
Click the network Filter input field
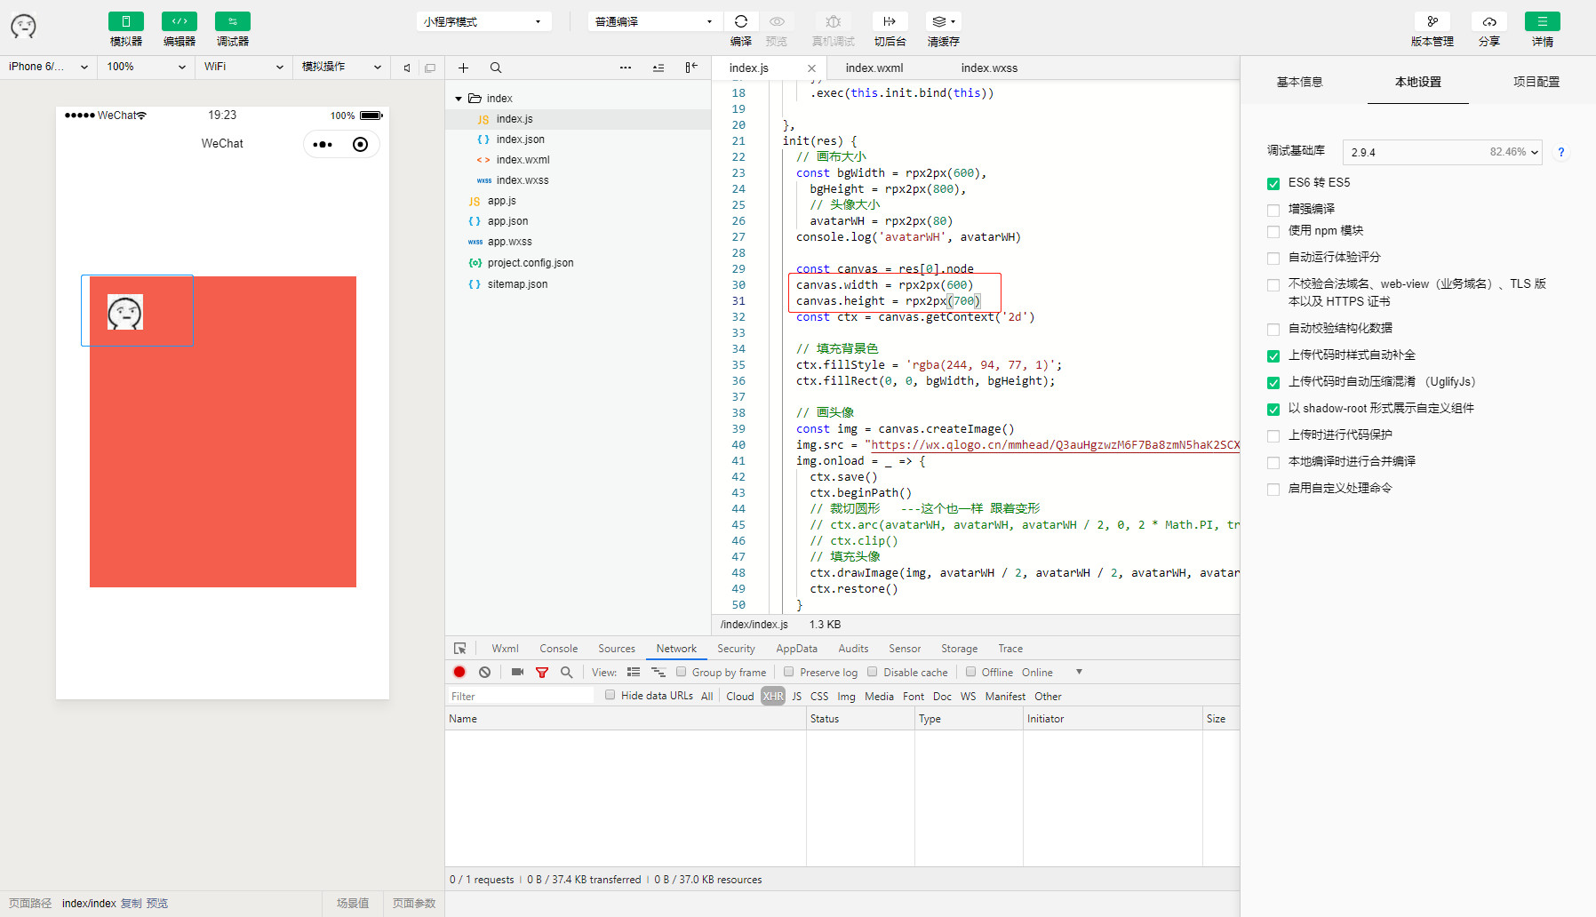(521, 696)
